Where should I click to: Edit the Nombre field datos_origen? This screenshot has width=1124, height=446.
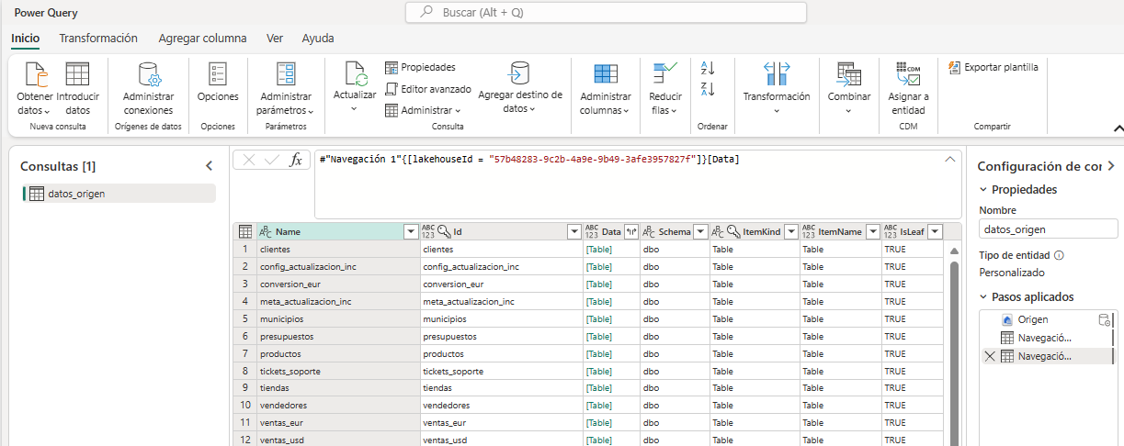tap(1048, 229)
